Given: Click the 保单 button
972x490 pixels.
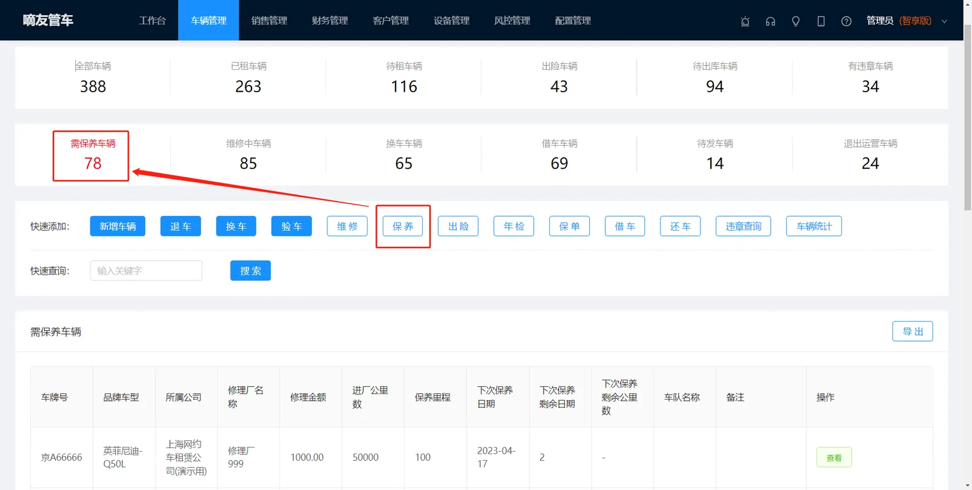Looking at the screenshot, I should click(569, 226).
